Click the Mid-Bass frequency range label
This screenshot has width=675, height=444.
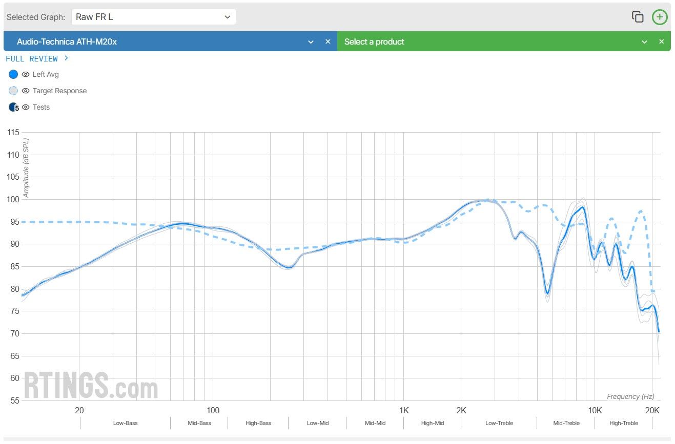tap(199, 423)
